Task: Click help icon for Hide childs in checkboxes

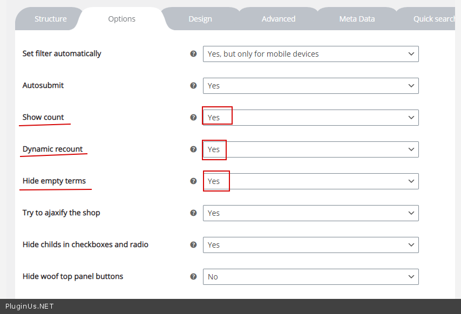Action: point(193,245)
